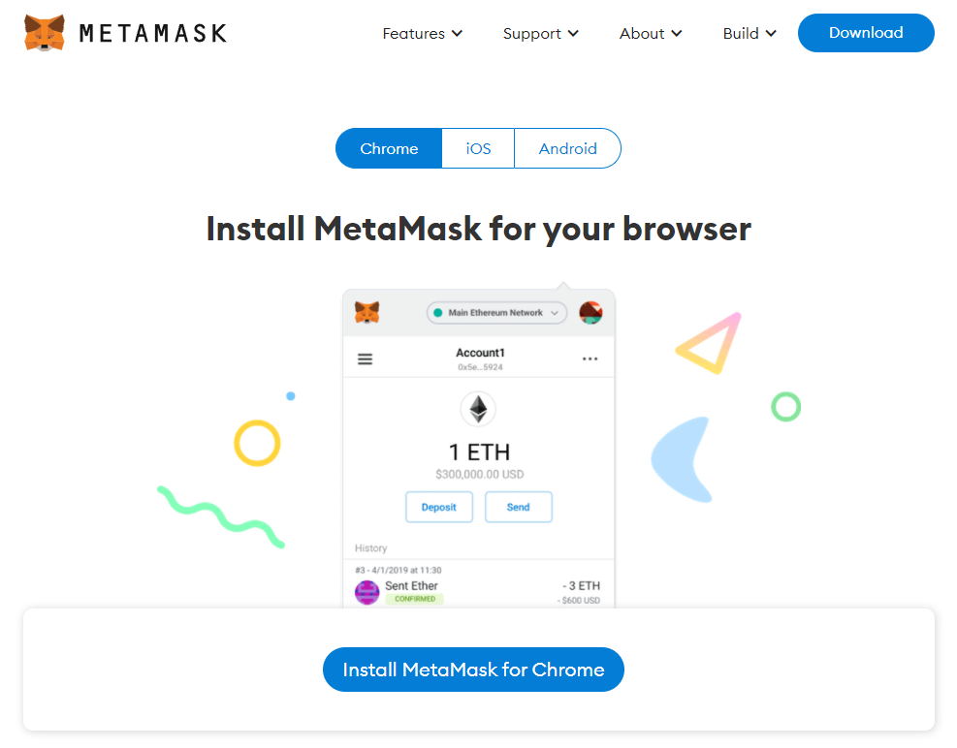Select the Chrome platform option
Image resolution: width=957 pixels, height=748 pixels.
pyautogui.click(x=389, y=148)
